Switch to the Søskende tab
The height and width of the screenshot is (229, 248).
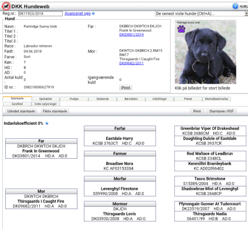(x=103, y=99)
